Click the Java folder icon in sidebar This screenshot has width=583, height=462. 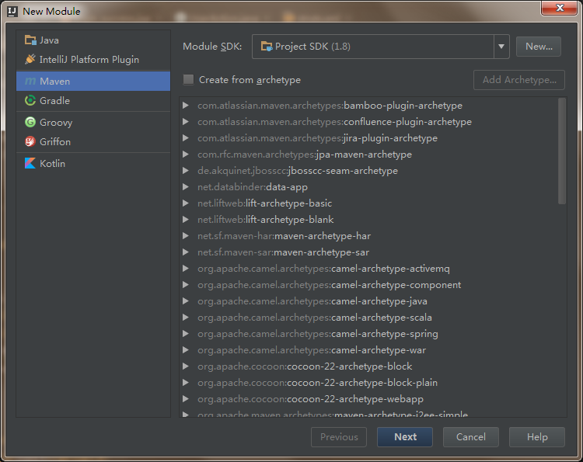tap(30, 40)
